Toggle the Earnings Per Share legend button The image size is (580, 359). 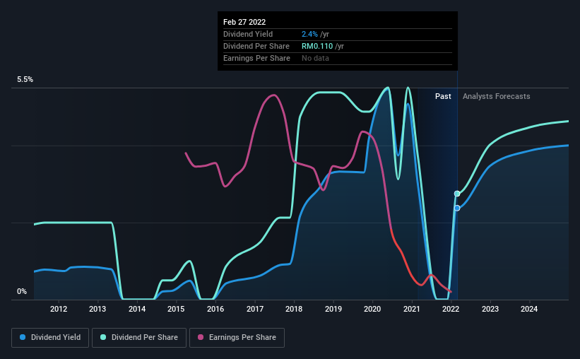point(237,338)
